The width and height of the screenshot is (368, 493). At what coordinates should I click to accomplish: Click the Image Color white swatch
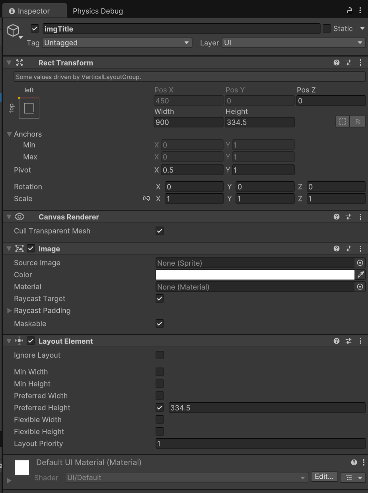point(255,275)
